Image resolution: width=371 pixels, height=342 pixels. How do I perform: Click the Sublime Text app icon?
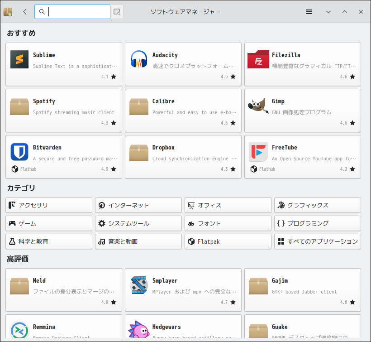[19, 59]
